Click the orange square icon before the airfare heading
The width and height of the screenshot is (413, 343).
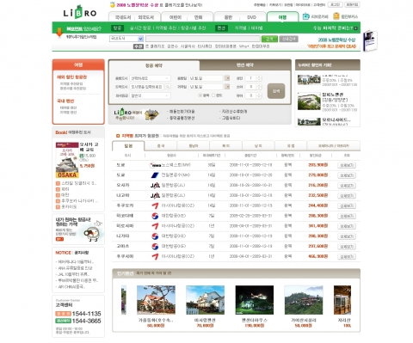(118, 136)
